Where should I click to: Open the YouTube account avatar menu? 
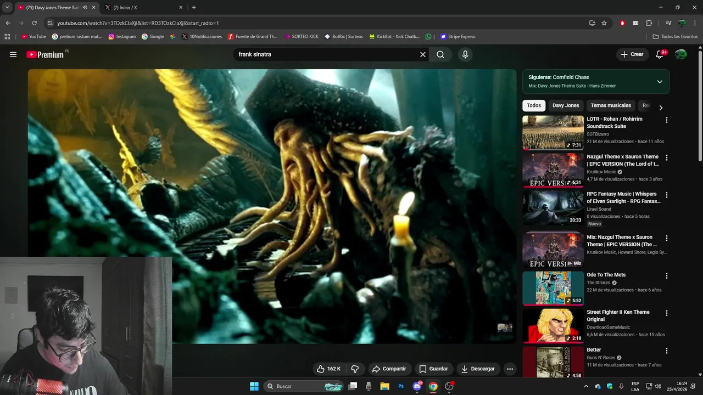[681, 54]
